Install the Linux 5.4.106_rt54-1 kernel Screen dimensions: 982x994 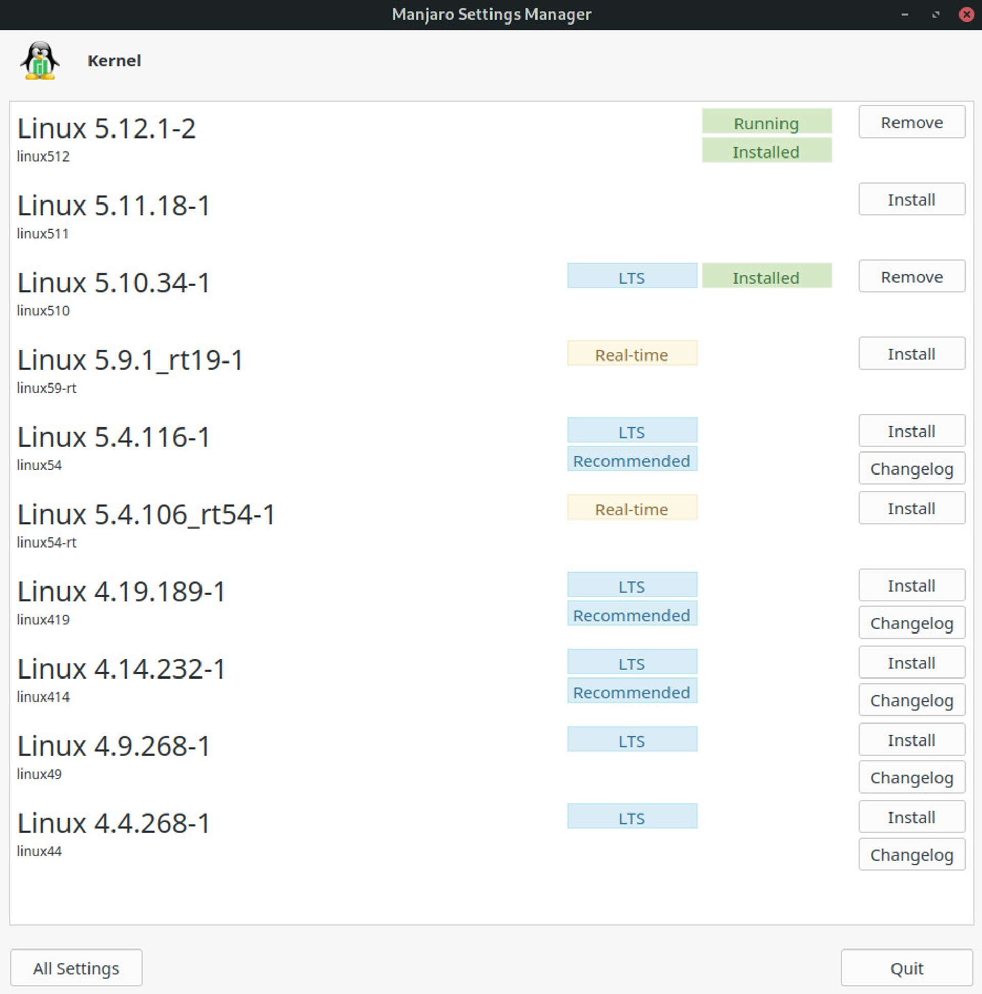[x=911, y=508]
